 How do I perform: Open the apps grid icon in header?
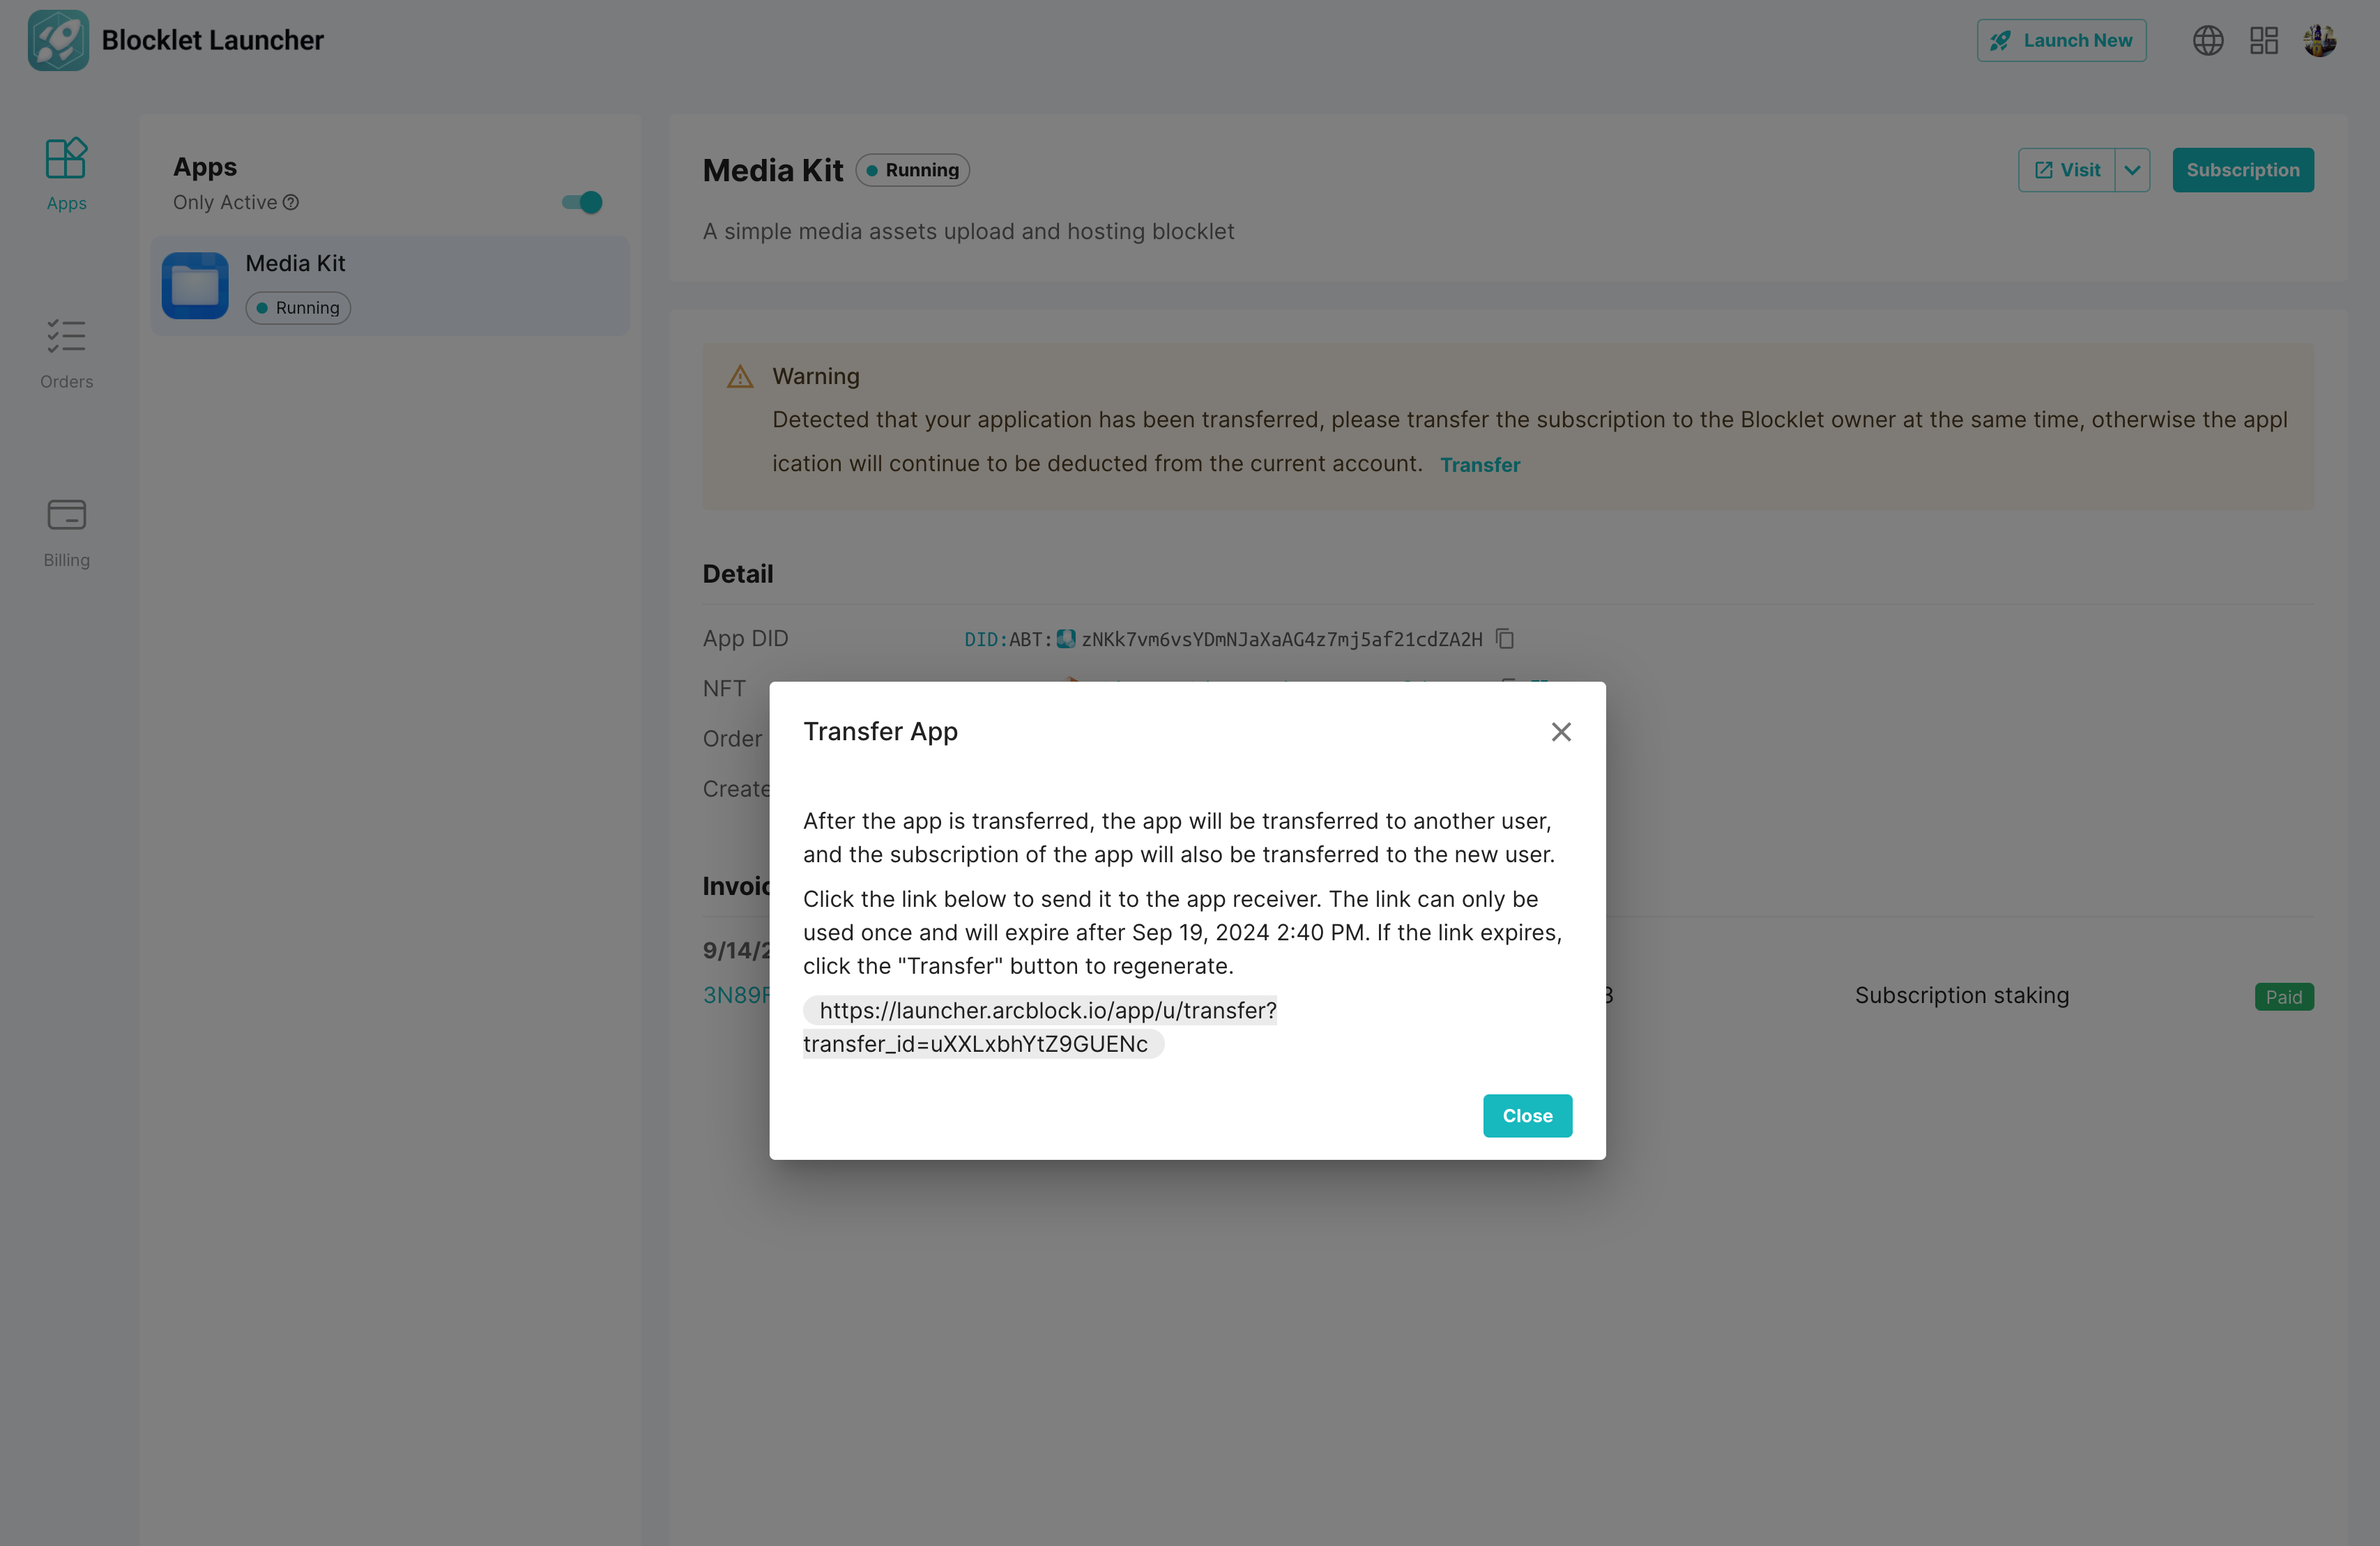pos(2264,40)
